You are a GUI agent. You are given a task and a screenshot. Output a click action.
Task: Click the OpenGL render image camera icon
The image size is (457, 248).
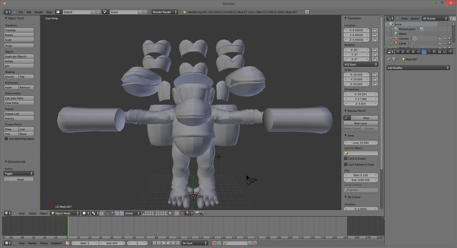(x=197, y=213)
